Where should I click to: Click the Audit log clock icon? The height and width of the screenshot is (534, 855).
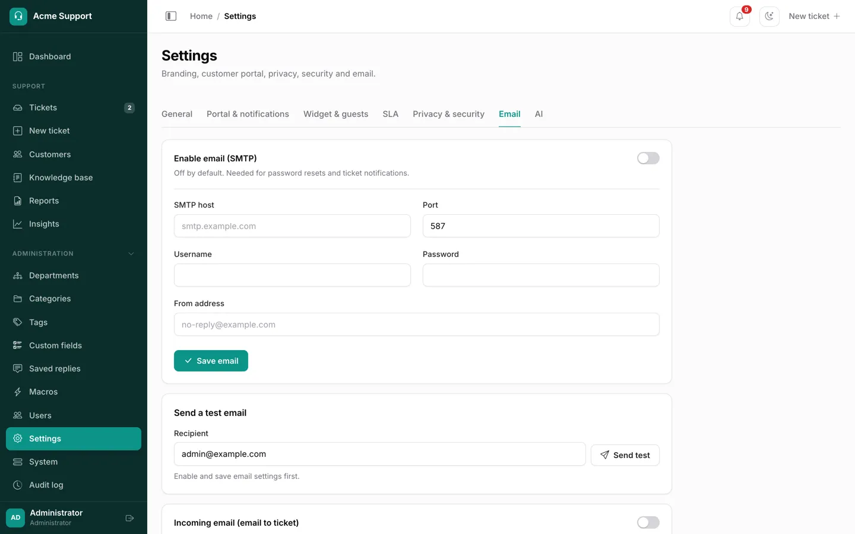pos(18,485)
